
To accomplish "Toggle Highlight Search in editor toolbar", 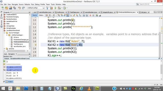I will tap(67, 15).
